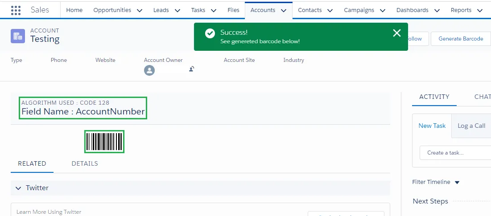Switch to the Related tab
Image resolution: width=491 pixels, height=216 pixels.
pyautogui.click(x=32, y=163)
